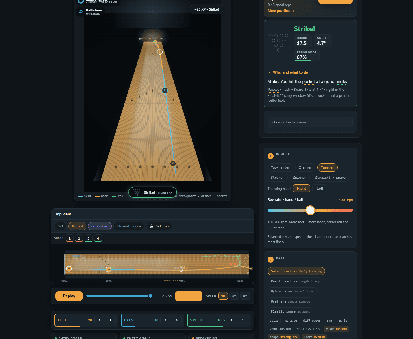Select shot 2 in Shots list
The image size is (413, 339).
(x=79, y=238)
